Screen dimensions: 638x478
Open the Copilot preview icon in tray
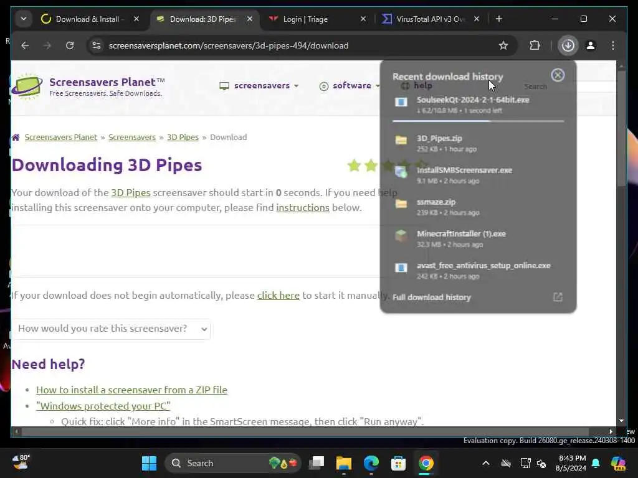point(619,463)
